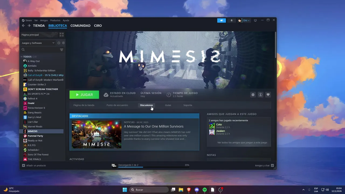Click the Windows taskbar Buscar box
The image size is (345, 194).
(x=149, y=190)
